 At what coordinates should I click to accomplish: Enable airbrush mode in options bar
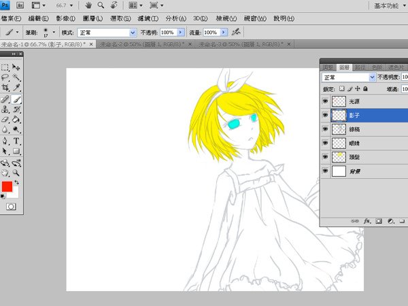click(x=236, y=32)
